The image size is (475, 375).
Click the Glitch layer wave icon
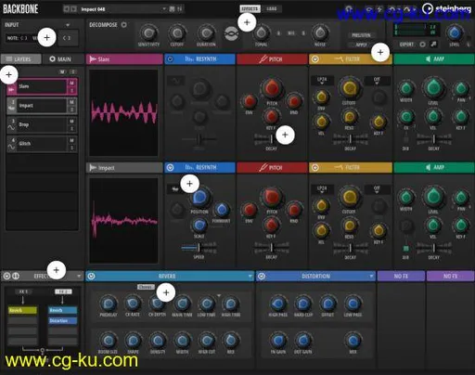[11, 147]
